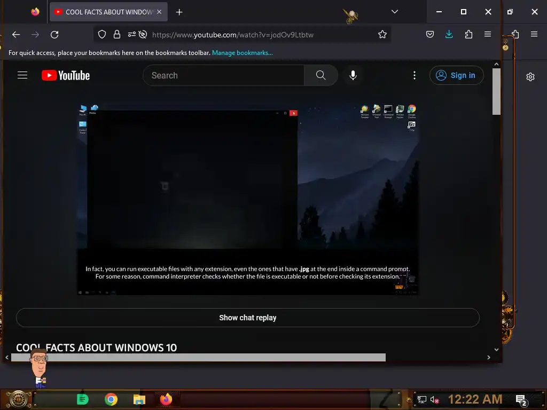Viewport: 547px width, 410px height.
Task: Click the 12:22 AM taskbar clock
Action: coord(475,399)
